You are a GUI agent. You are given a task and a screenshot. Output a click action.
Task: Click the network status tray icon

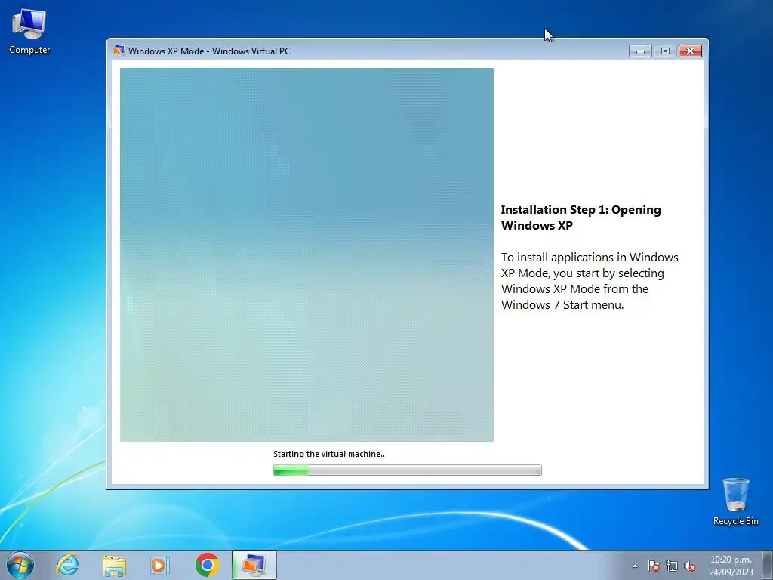tap(671, 566)
